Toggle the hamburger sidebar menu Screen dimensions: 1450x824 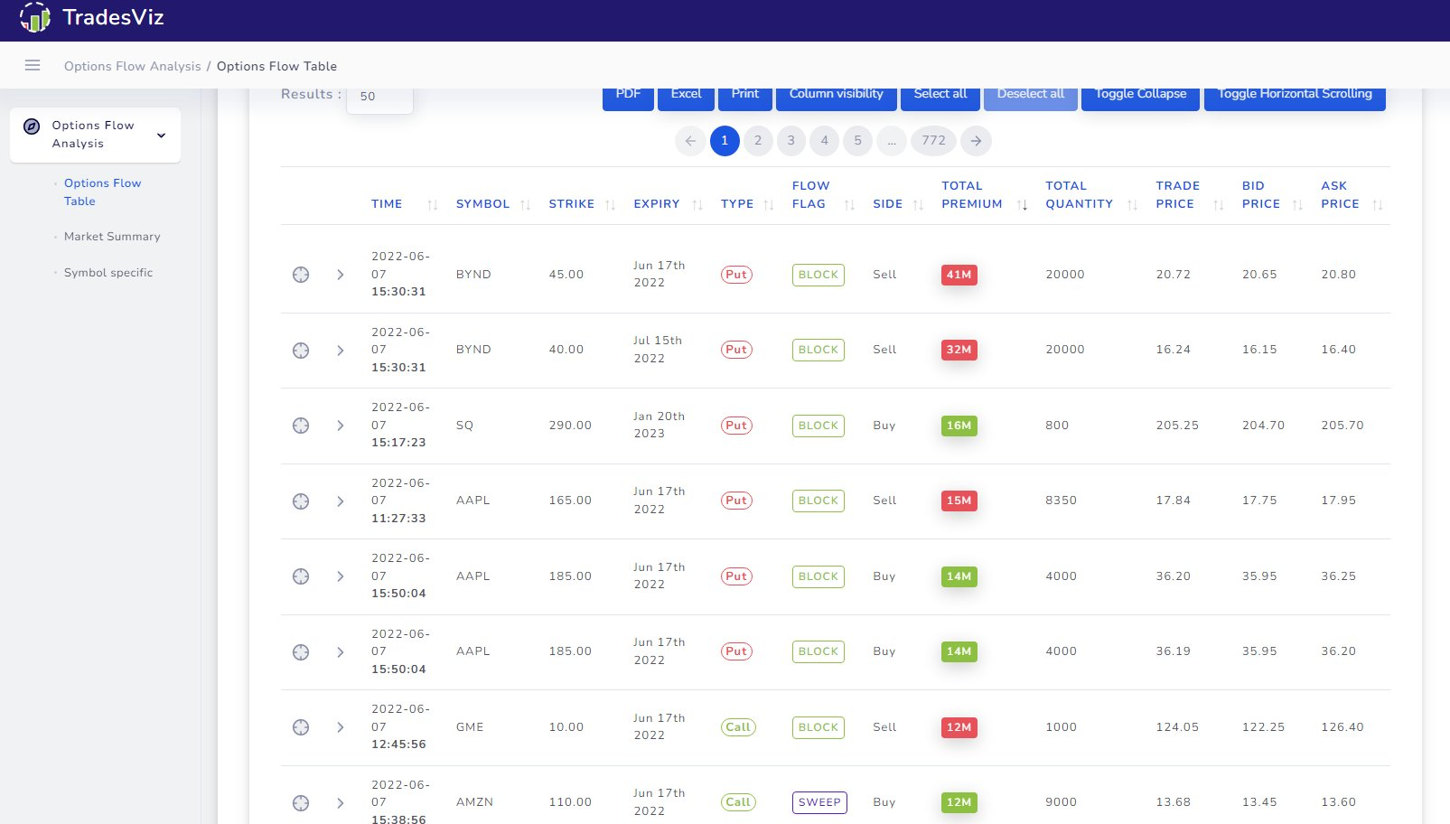33,65
